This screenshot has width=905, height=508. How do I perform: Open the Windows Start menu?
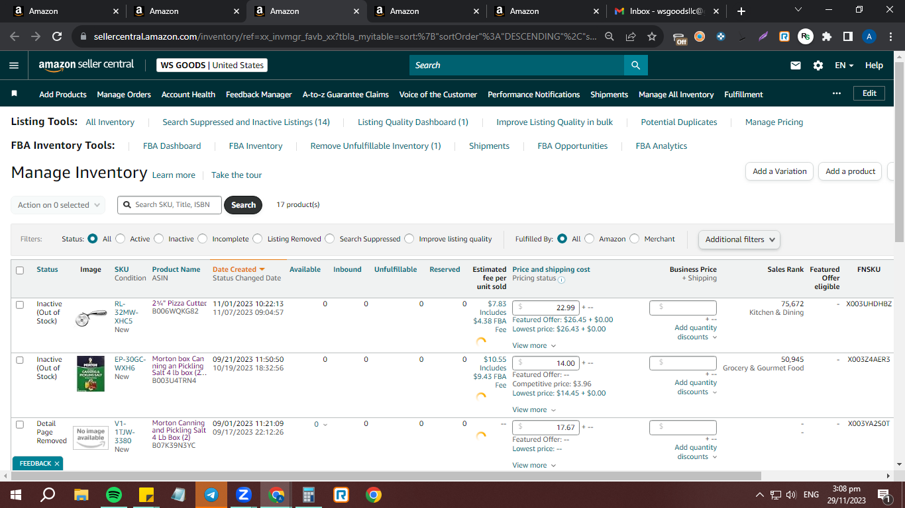(16, 494)
